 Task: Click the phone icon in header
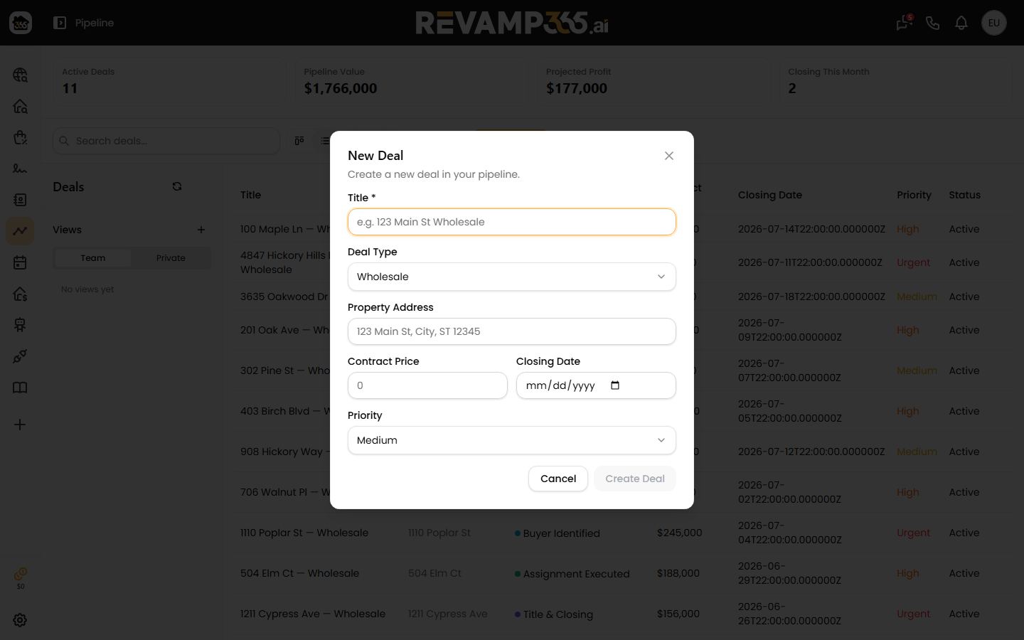tap(933, 23)
